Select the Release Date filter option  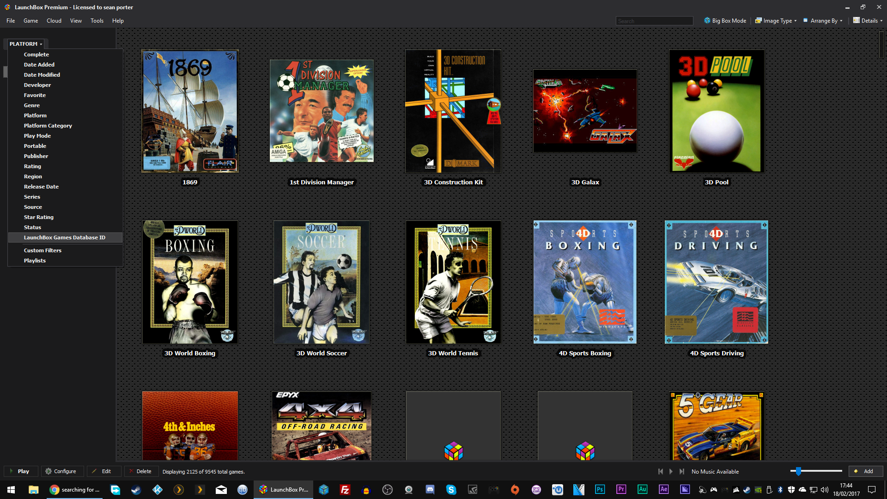tap(65, 187)
